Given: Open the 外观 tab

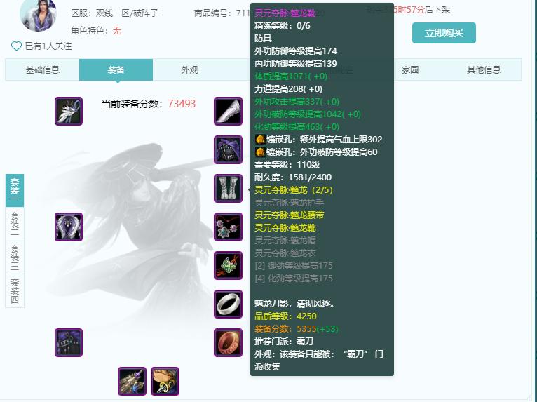Looking at the screenshot, I should point(189,70).
